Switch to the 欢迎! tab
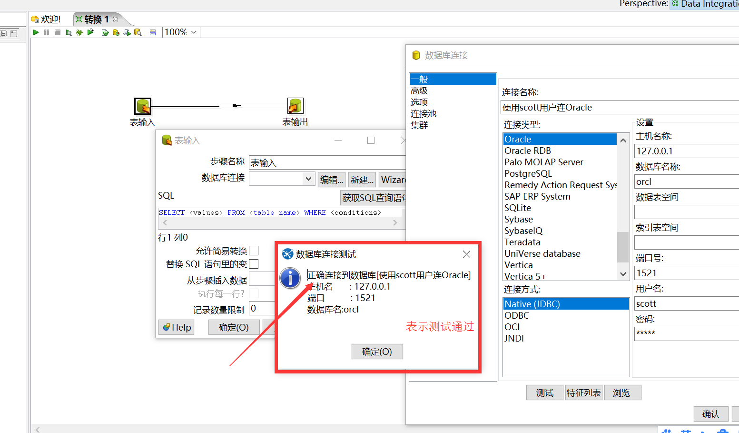 (x=47, y=20)
